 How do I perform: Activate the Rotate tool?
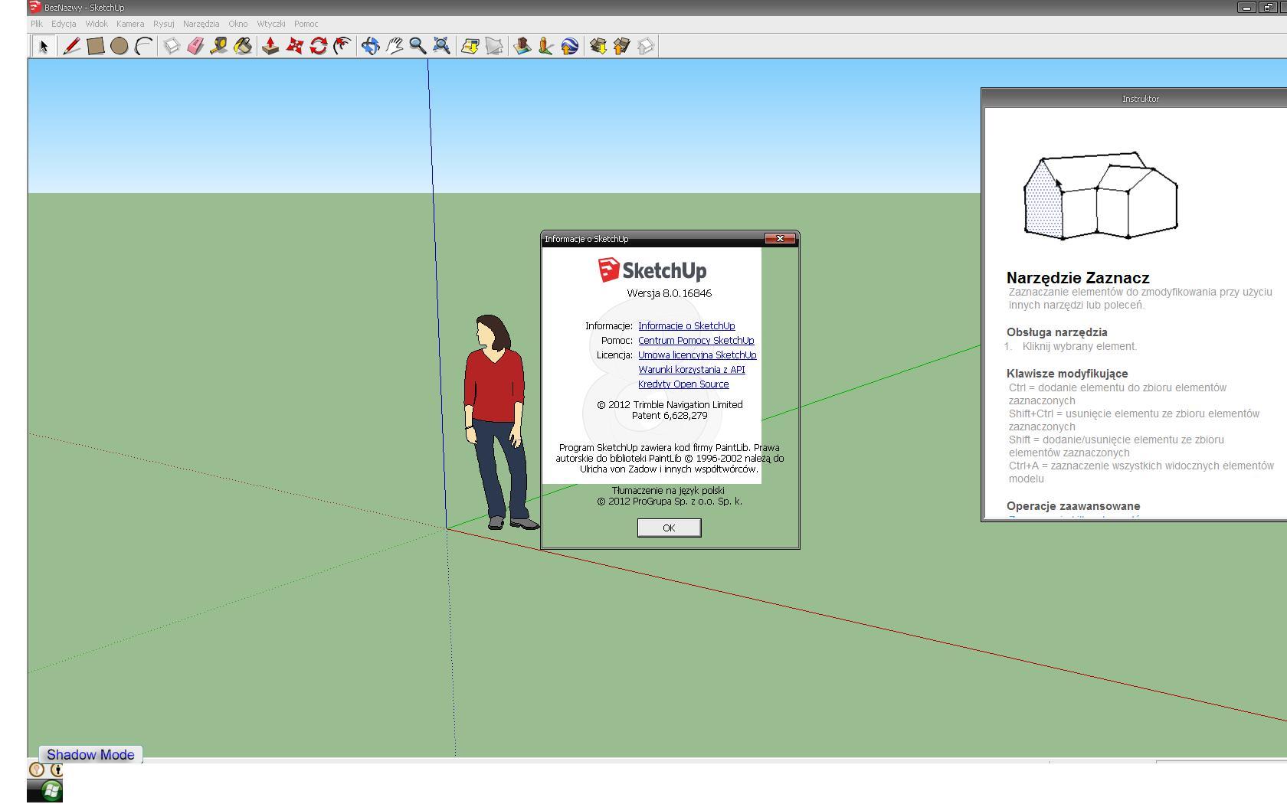318,46
